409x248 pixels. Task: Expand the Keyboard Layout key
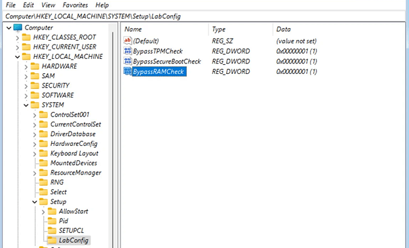(35, 153)
